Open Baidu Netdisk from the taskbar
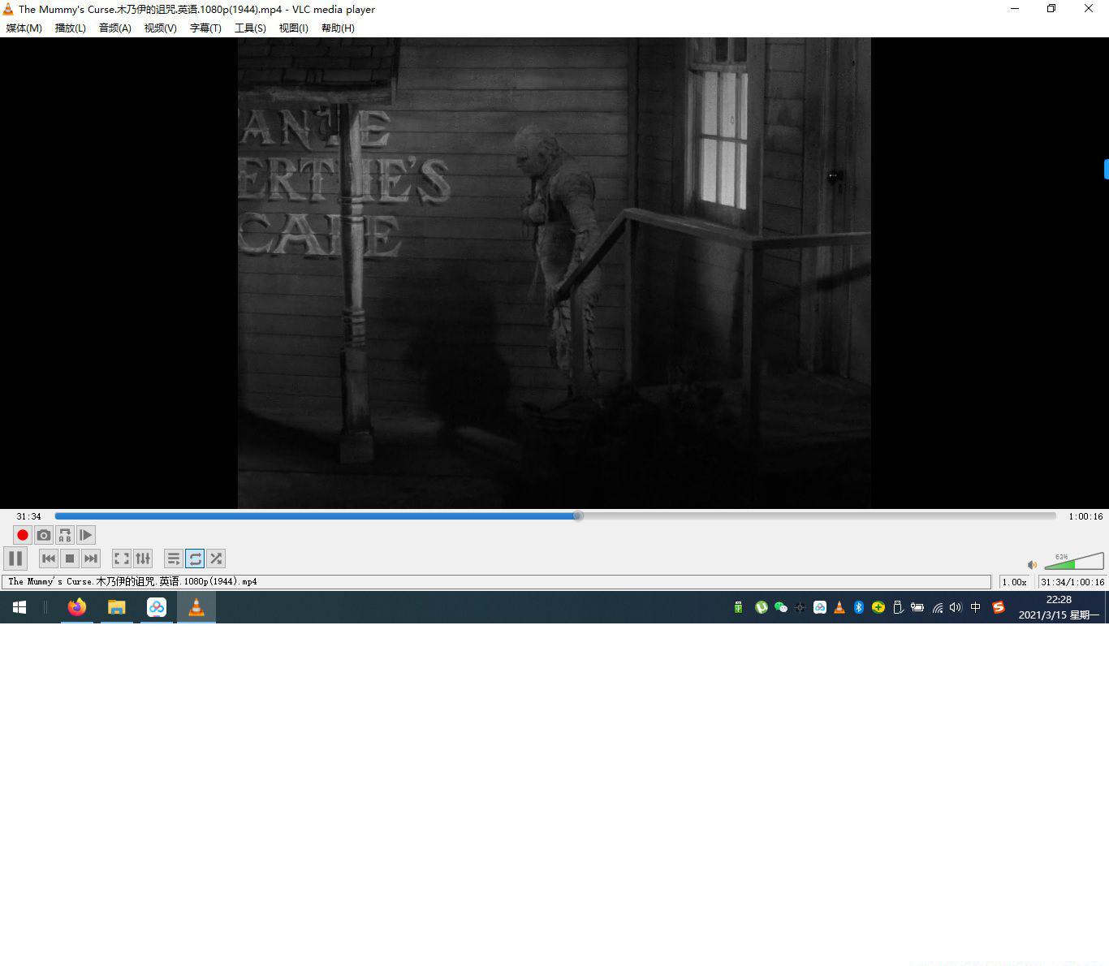 click(157, 607)
